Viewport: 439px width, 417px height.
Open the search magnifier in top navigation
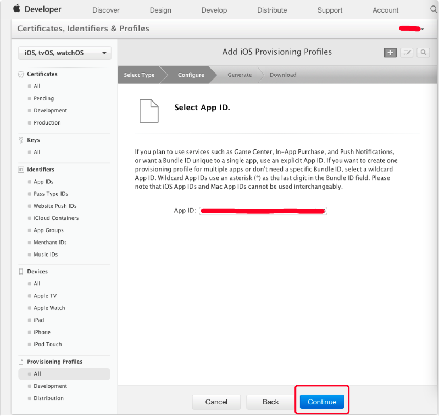(x=434, y=9)
